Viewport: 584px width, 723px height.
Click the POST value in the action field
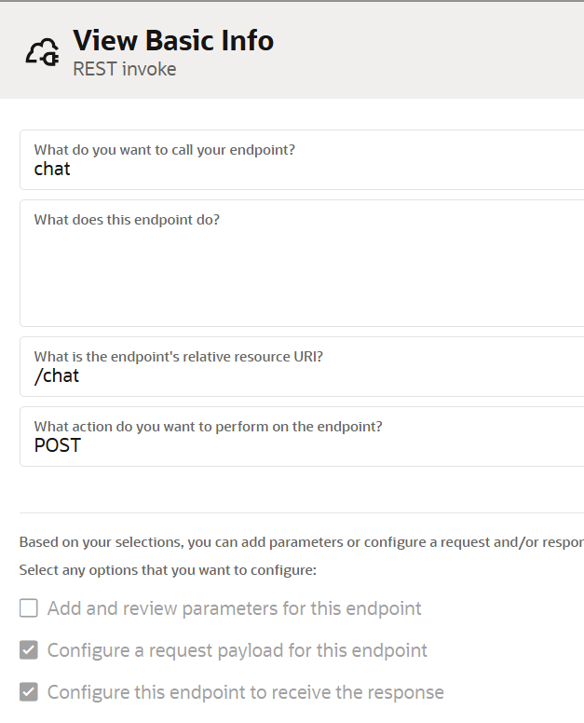[x=58, y=446]
